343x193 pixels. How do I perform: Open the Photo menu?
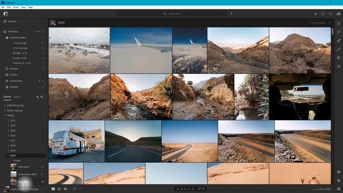pos(16,7)
